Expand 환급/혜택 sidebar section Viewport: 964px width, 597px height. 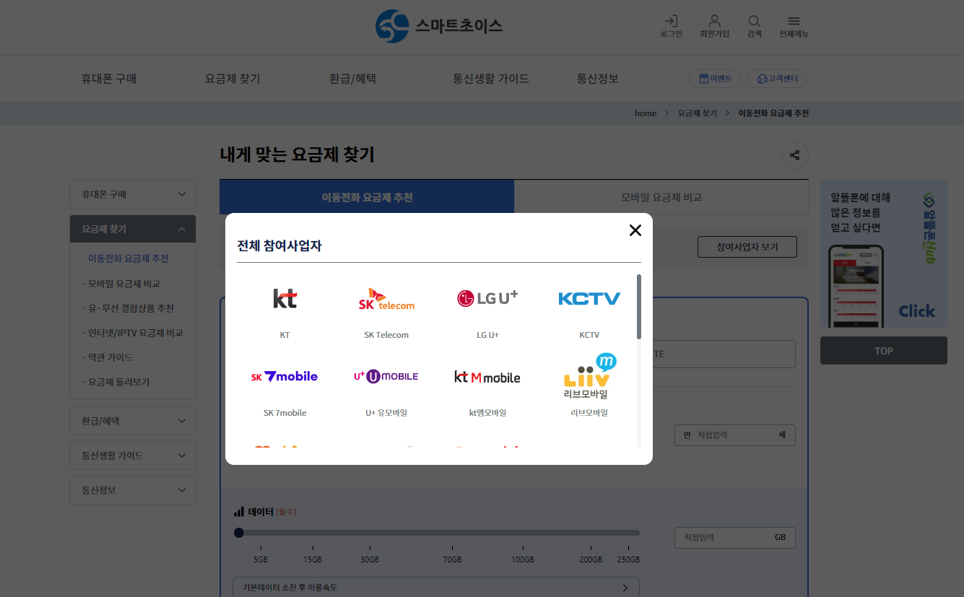click(133, 421)
